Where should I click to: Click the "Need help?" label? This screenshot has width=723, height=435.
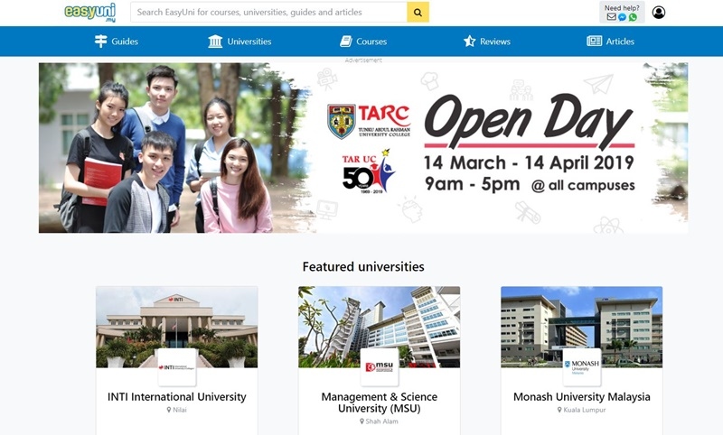tap(622, 8)
